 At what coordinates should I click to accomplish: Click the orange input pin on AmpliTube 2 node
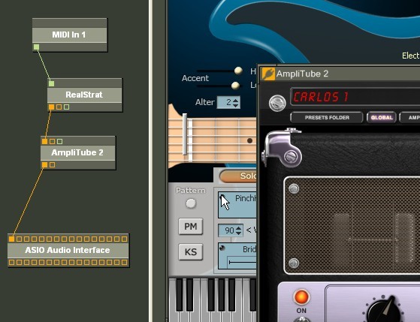(x=45, y=141)
